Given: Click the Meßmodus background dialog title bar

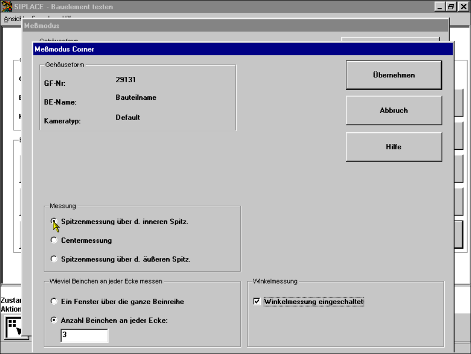Looking at the screenshot, I should point(235,26).
